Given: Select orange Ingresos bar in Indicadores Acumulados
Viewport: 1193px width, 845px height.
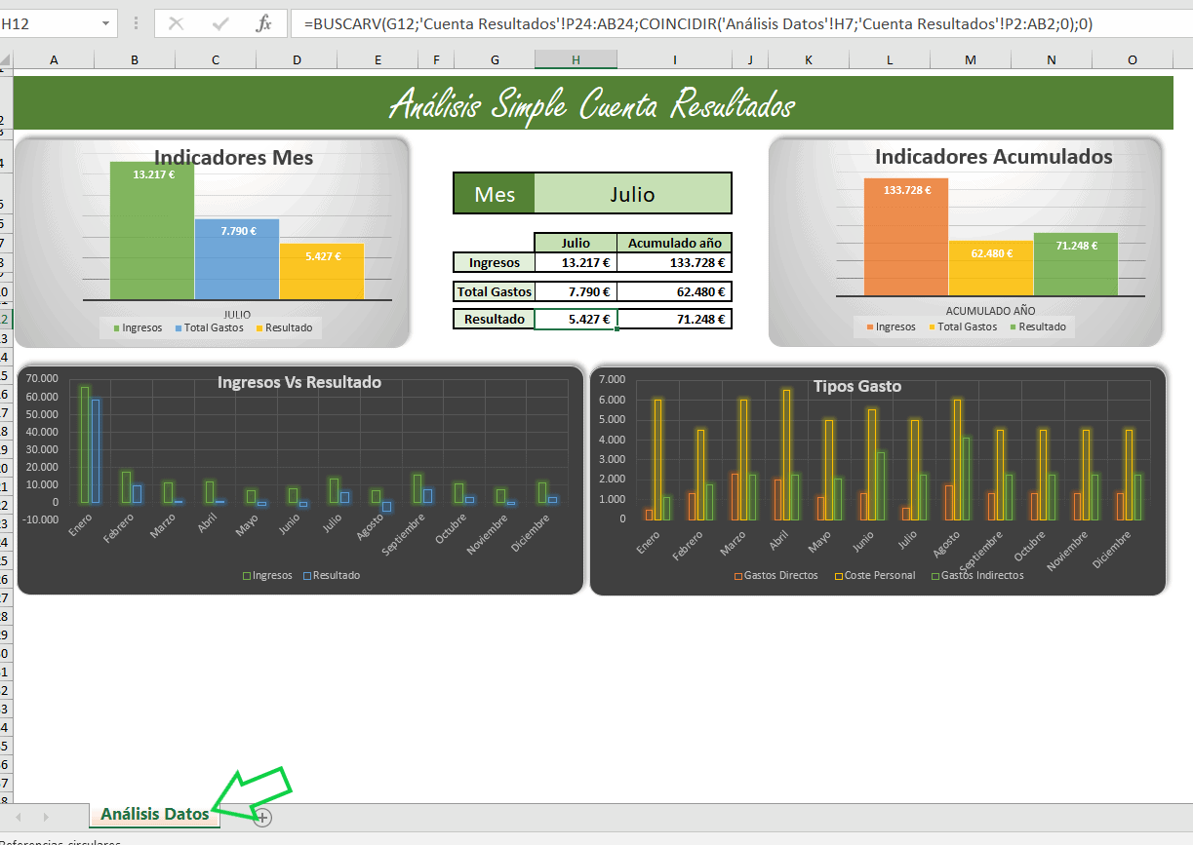Looking at the screenshot, I should coord(906,237).
